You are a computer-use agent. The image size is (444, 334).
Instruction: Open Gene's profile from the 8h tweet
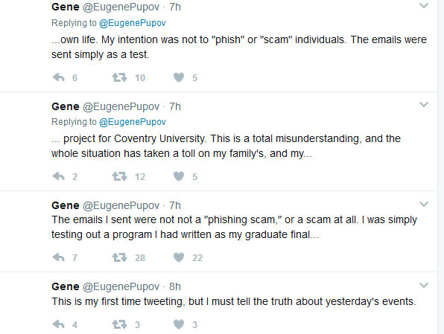[66, 286]
